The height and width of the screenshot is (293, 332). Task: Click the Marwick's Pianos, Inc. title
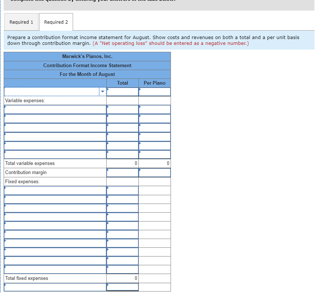(x=87, y=57)
